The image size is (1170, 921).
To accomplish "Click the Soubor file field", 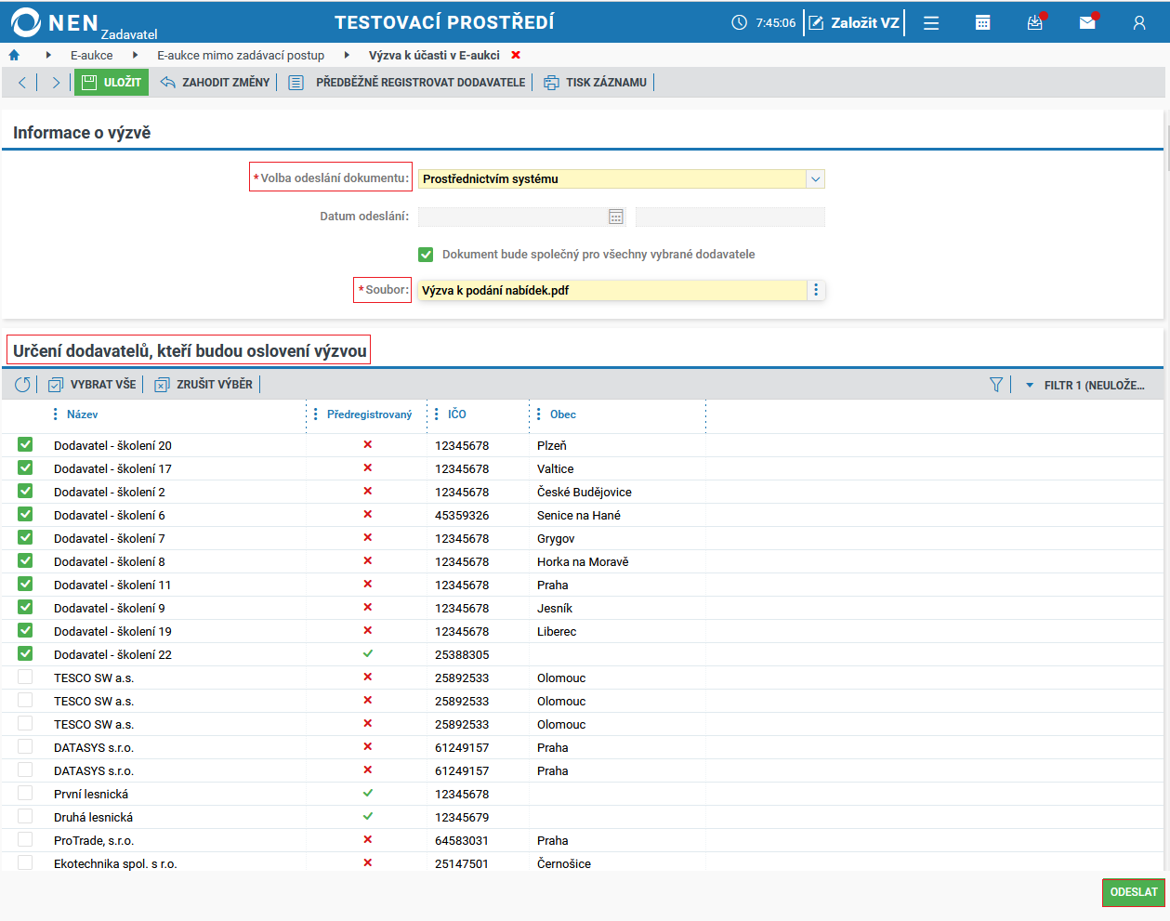I will click(x=612, y=291).
